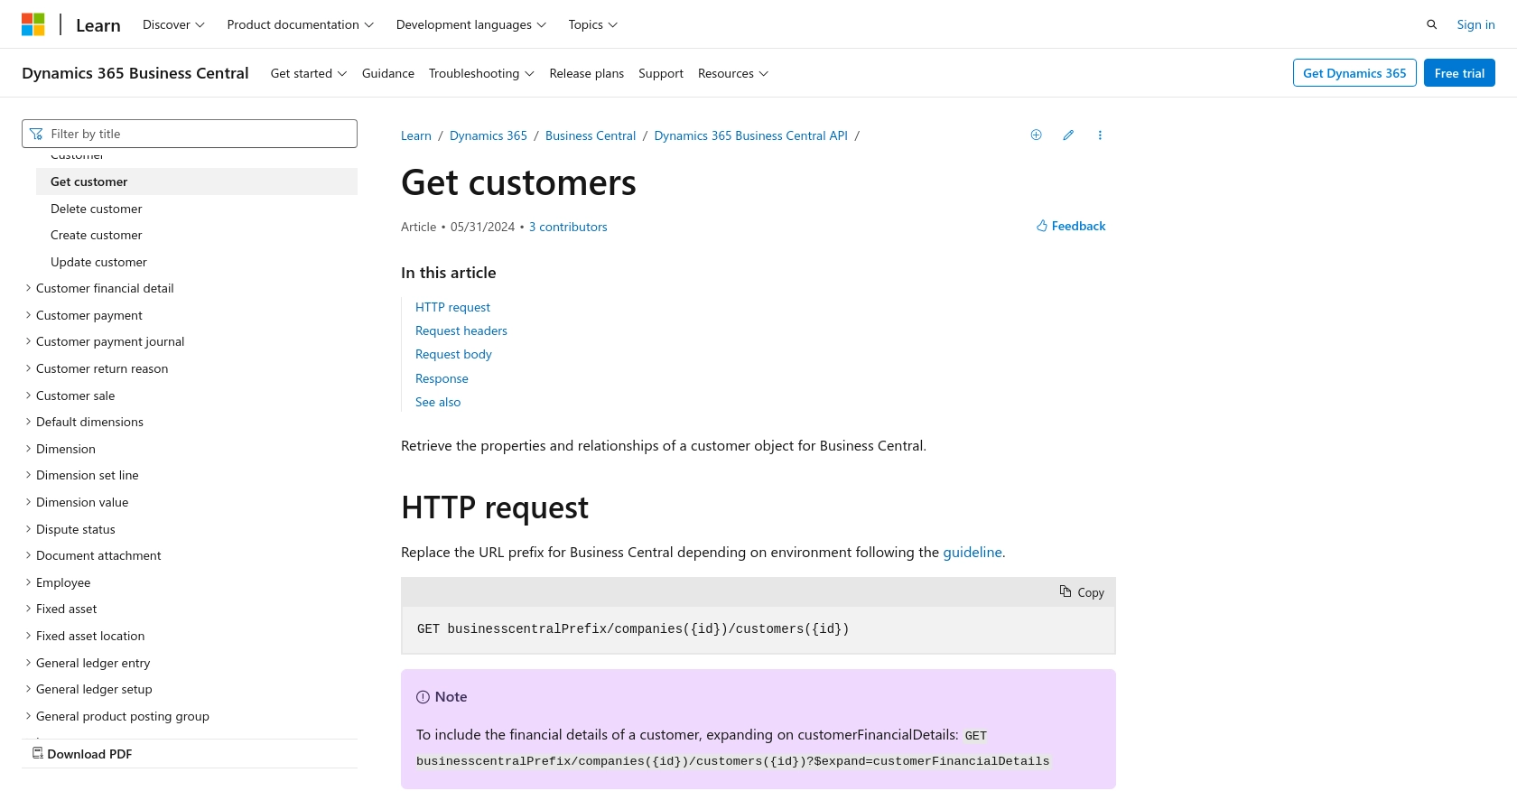
Task: Open the Topics dropdown
Action: click(592, 24)
